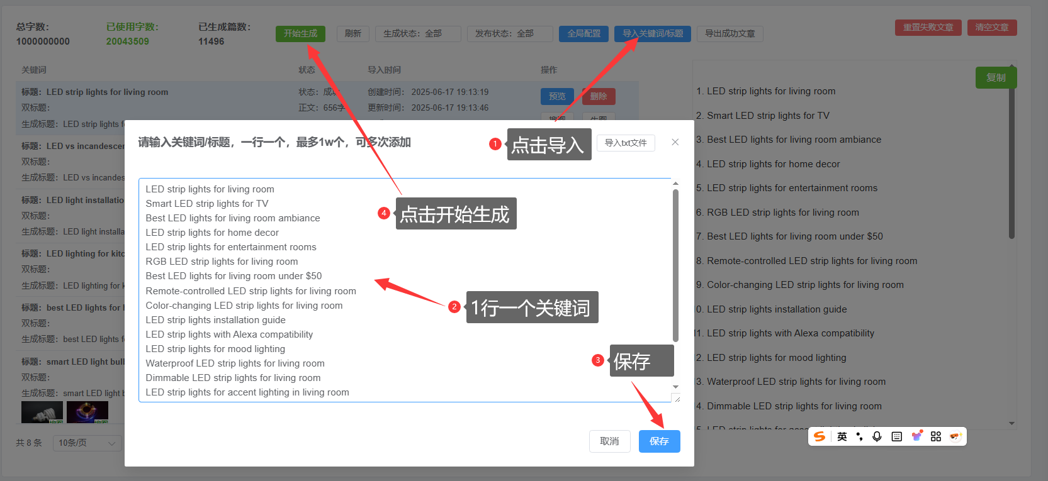Close the keyword import dialog

[x=675, y=142]
